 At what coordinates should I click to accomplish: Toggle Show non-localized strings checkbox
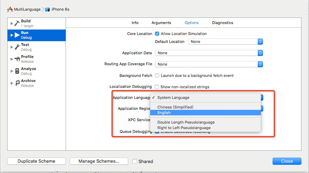pyautogui.click(x=157, y=87)
